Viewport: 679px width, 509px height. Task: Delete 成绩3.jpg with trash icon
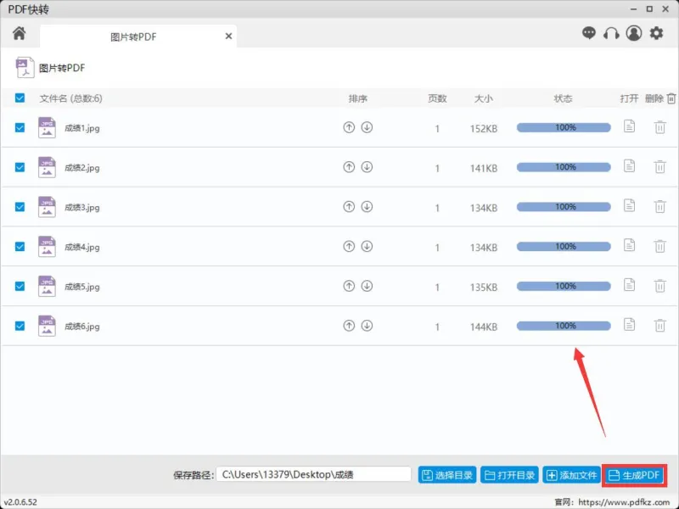tap(659, 207)
